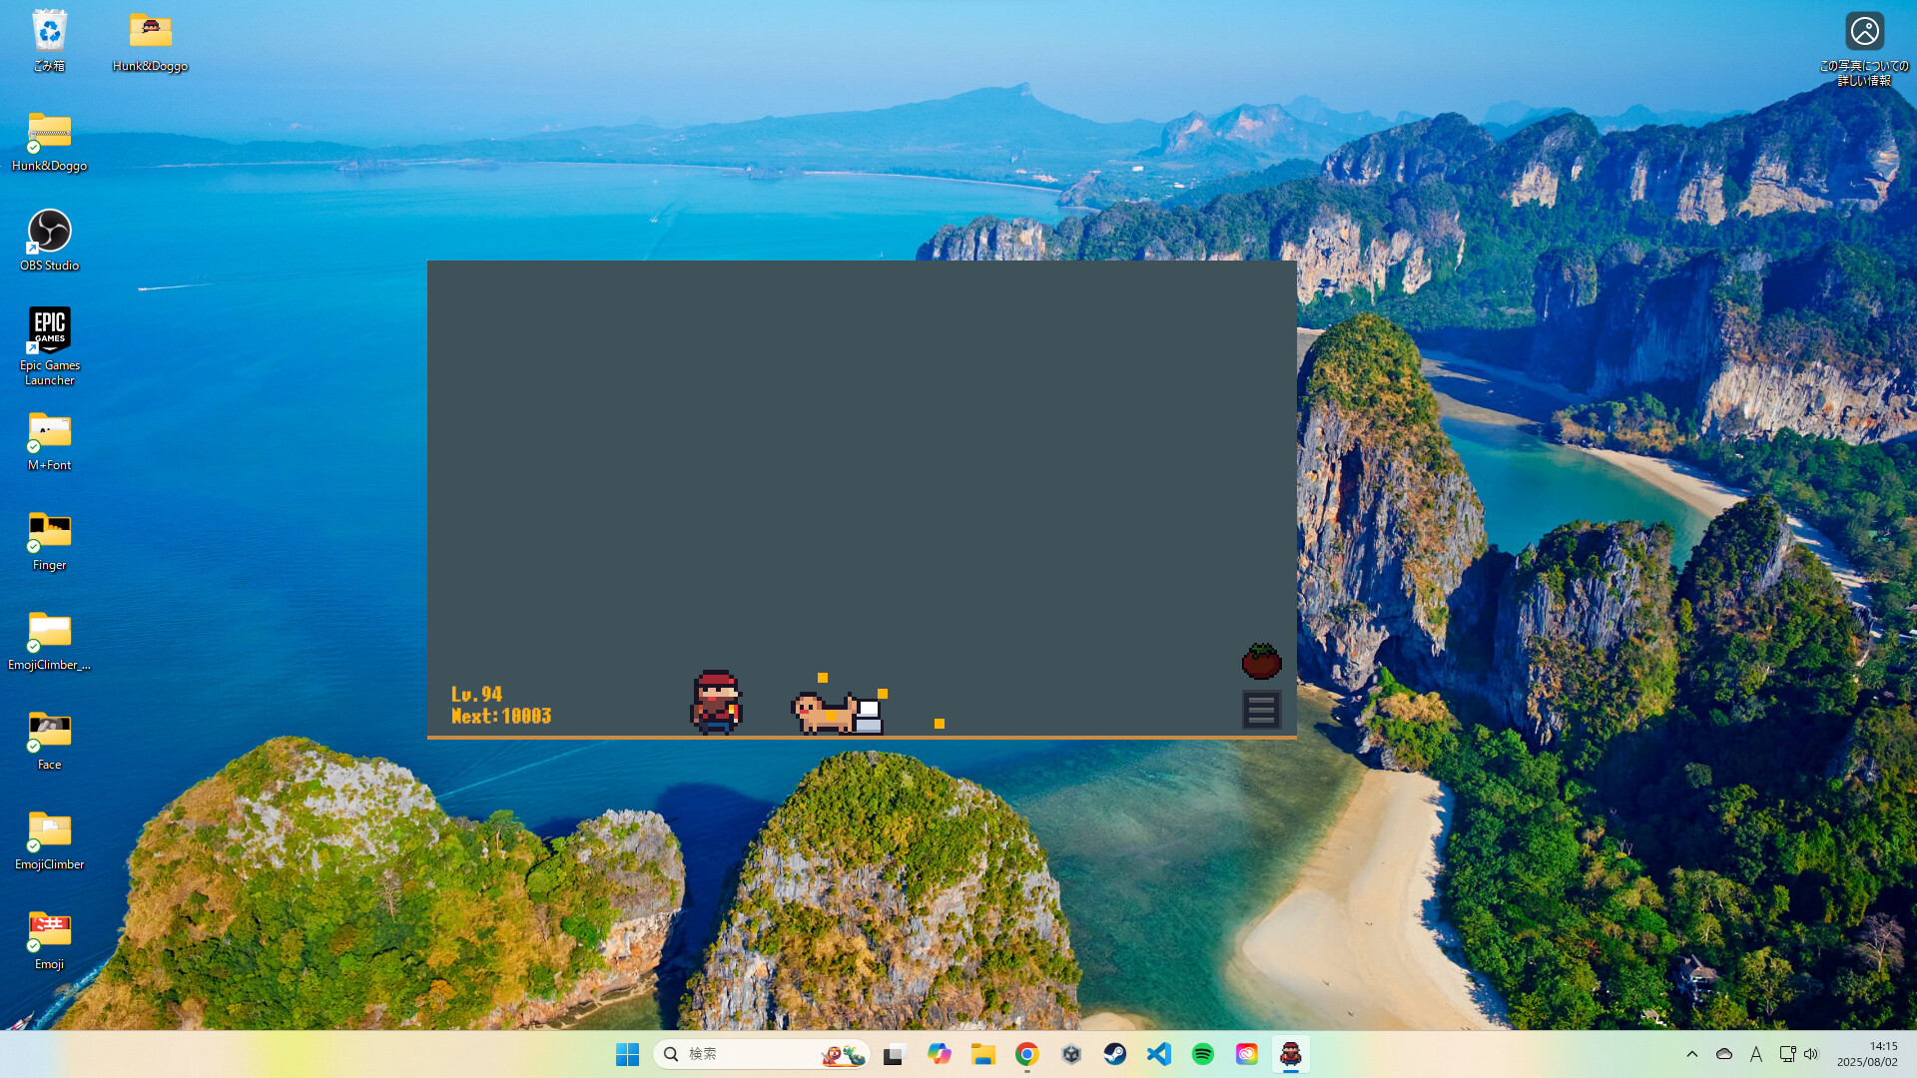Launch OBS Studio from the desktop
1917x1078 pixels.
point(49,230)
